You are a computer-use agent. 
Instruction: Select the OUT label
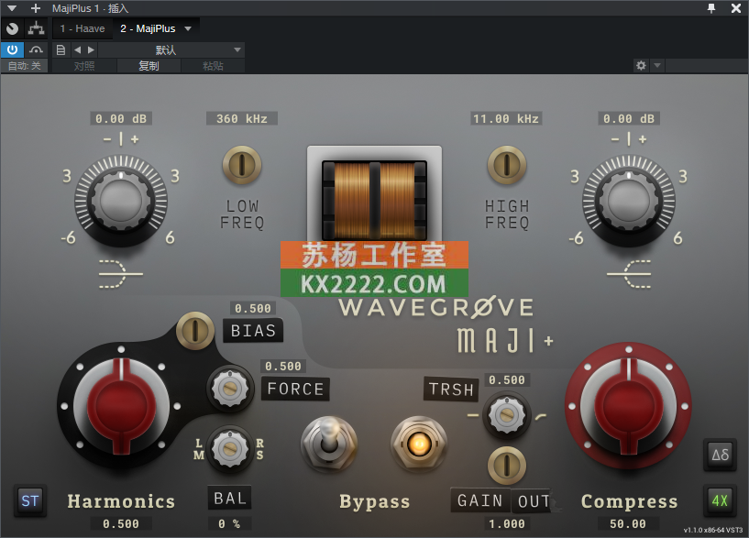tap(533, 501)
